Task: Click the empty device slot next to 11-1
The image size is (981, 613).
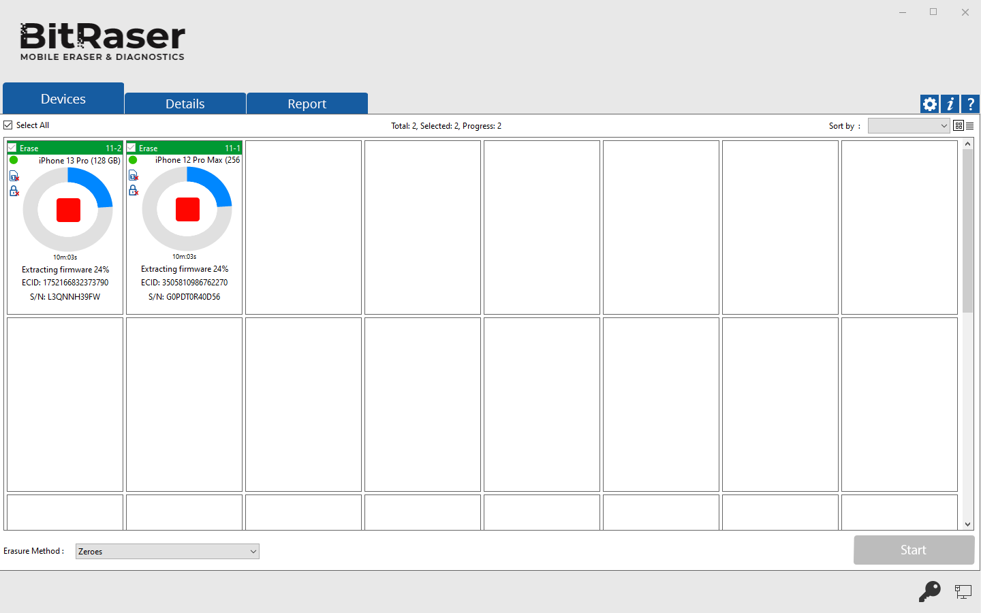Action: tap(303, 227)
